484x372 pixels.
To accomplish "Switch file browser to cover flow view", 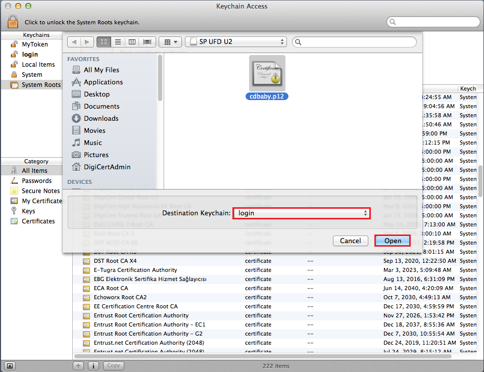I will pyautogui.click(x=147, y=42).
